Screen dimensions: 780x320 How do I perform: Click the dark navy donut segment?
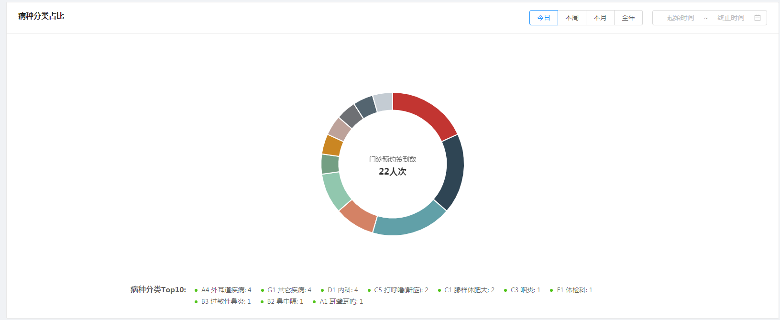[454, 172]
